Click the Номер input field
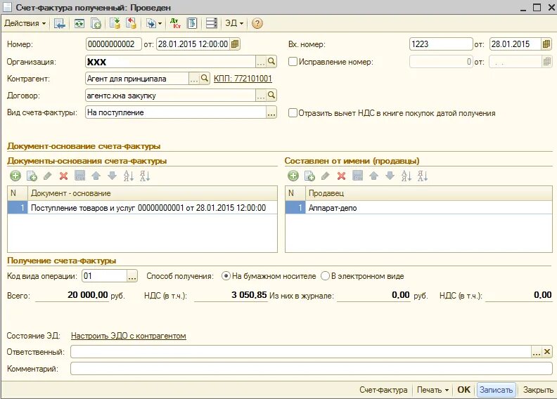 pyautogui.click(x=113, y=44)
